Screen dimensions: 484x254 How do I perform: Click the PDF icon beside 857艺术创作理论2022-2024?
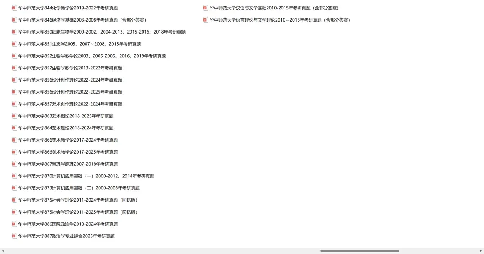click(14, 104)
